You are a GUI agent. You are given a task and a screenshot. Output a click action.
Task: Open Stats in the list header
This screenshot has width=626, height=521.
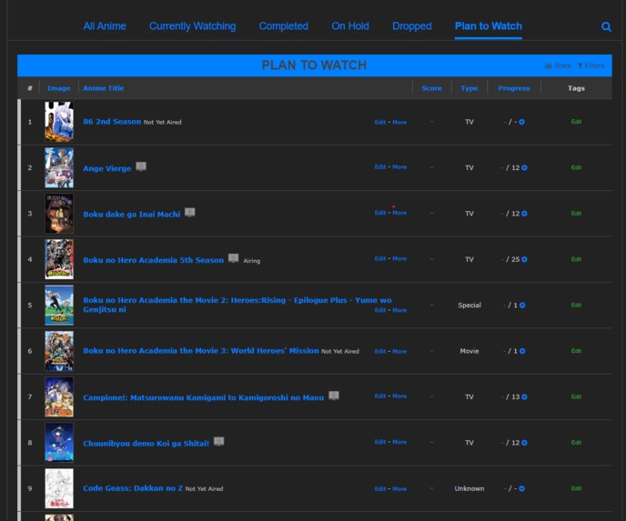click(558, 65)
